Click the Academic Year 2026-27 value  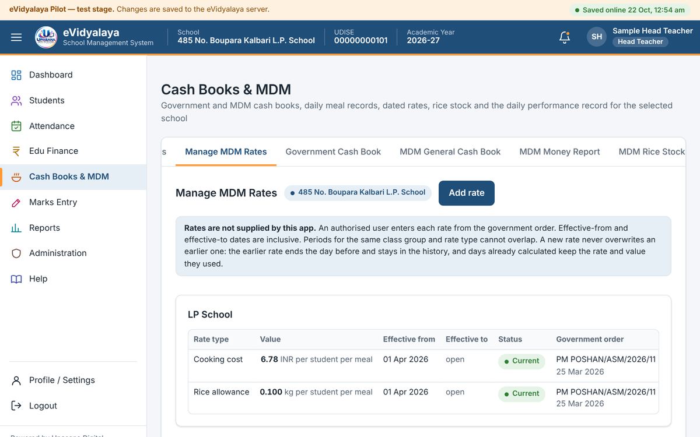tap(423, 40)
